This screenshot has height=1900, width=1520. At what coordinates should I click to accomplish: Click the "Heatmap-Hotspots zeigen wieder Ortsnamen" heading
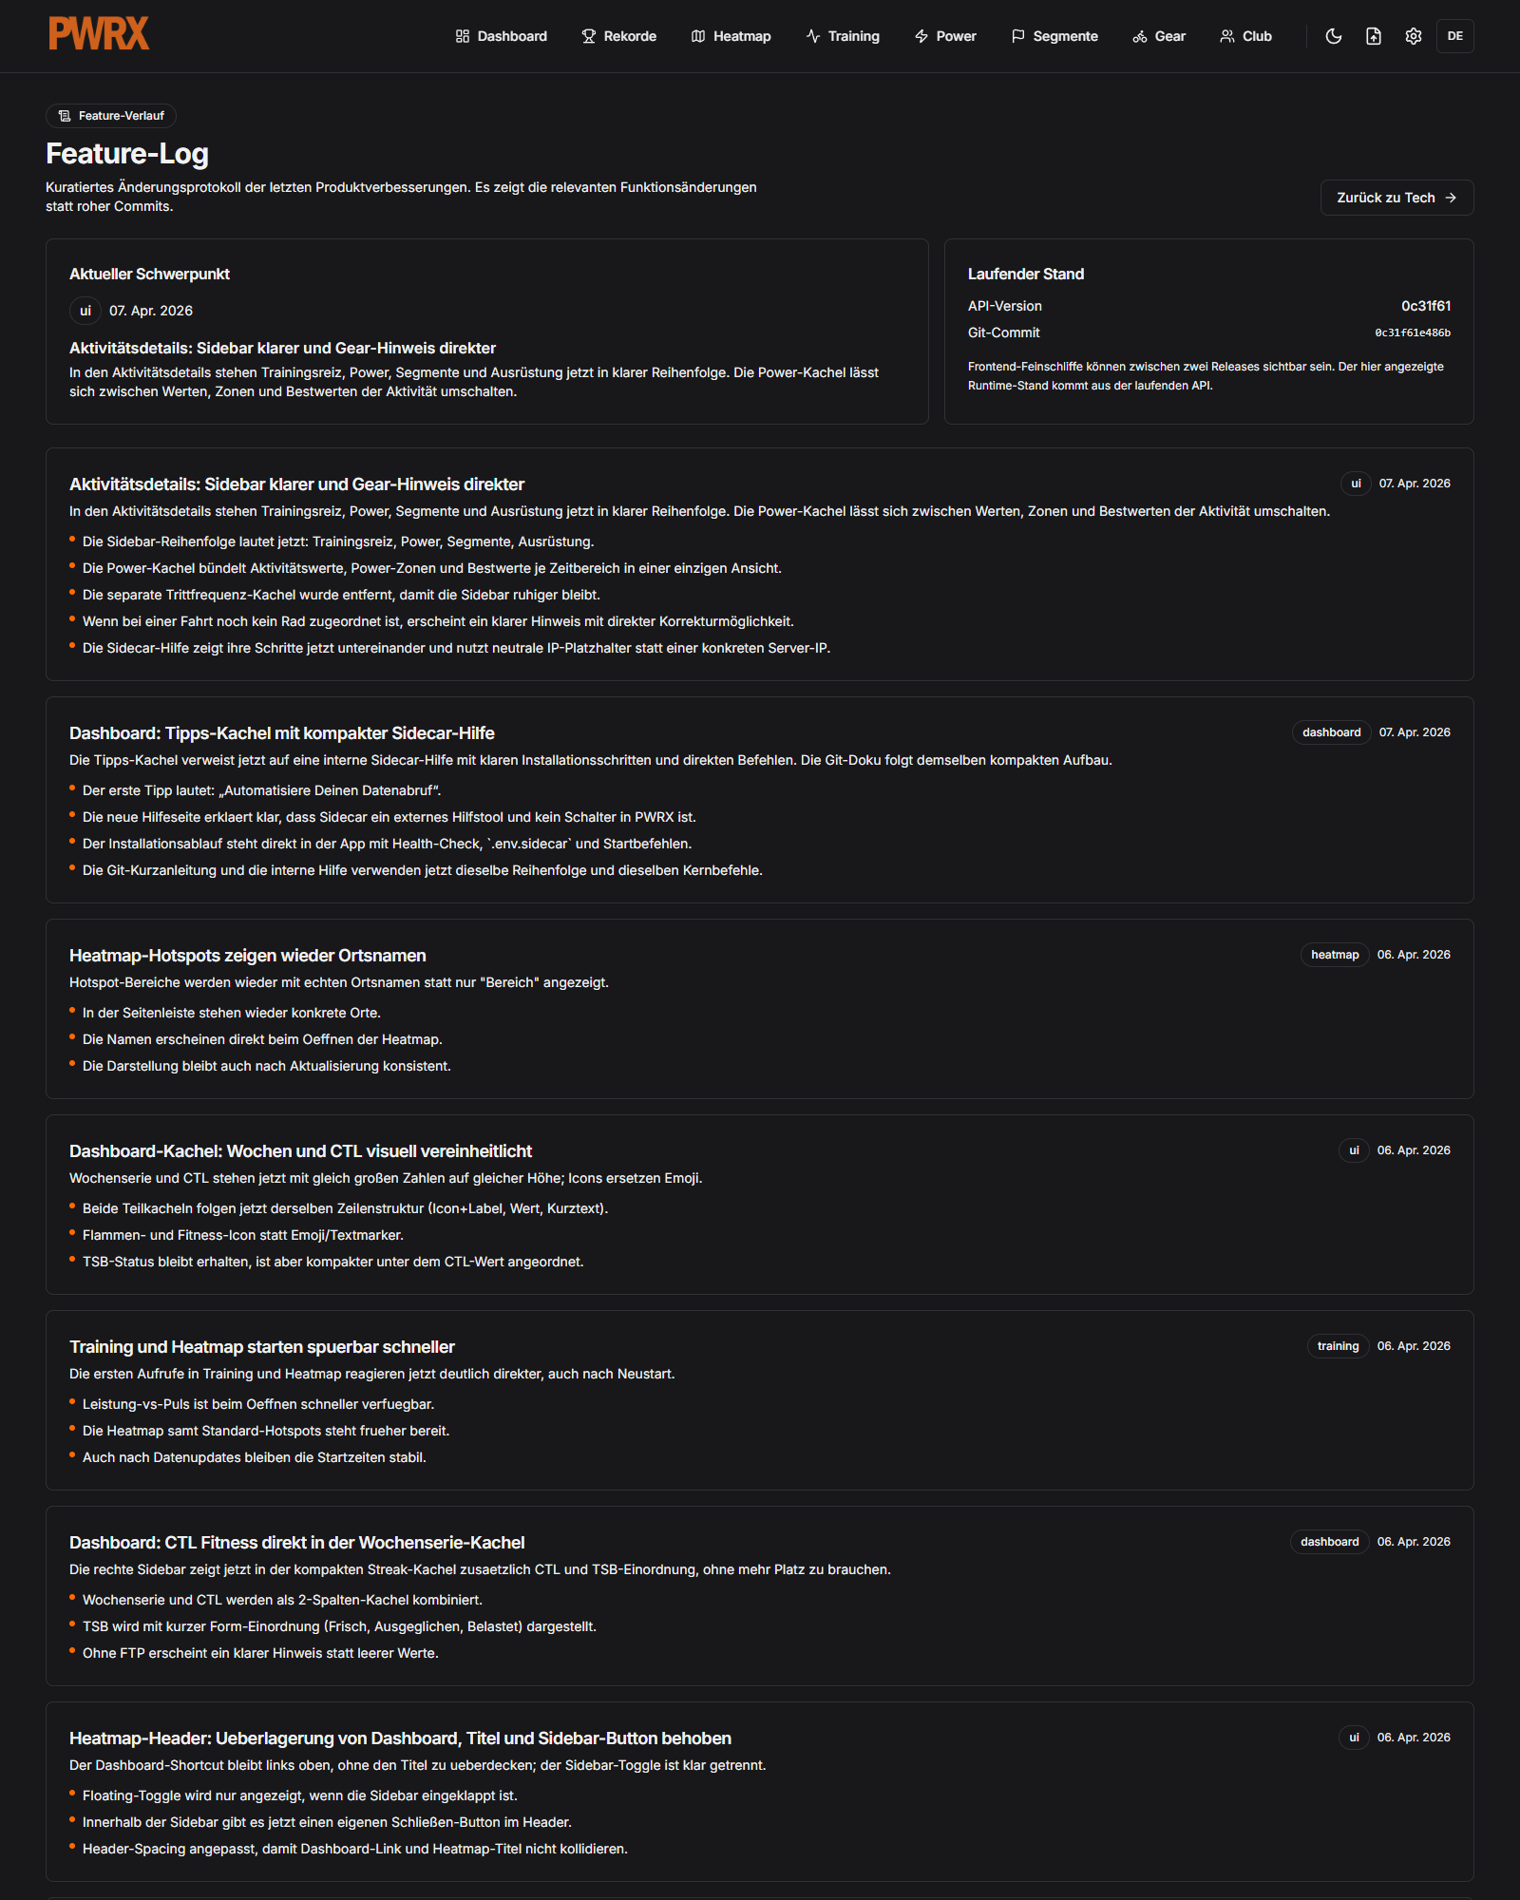tap(247, 956)
